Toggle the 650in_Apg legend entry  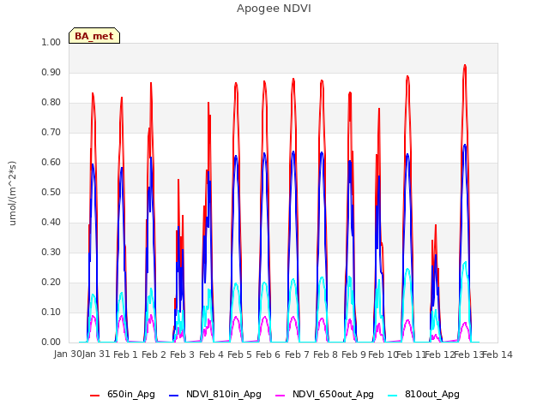coord(123,395)
